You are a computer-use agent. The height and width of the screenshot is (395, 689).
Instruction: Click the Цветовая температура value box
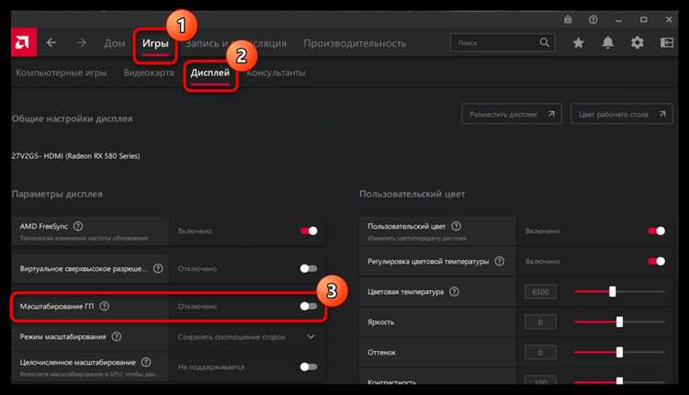pyautogui.click(x=540, y=292)
